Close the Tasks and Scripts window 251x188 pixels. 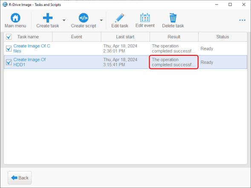244,5
